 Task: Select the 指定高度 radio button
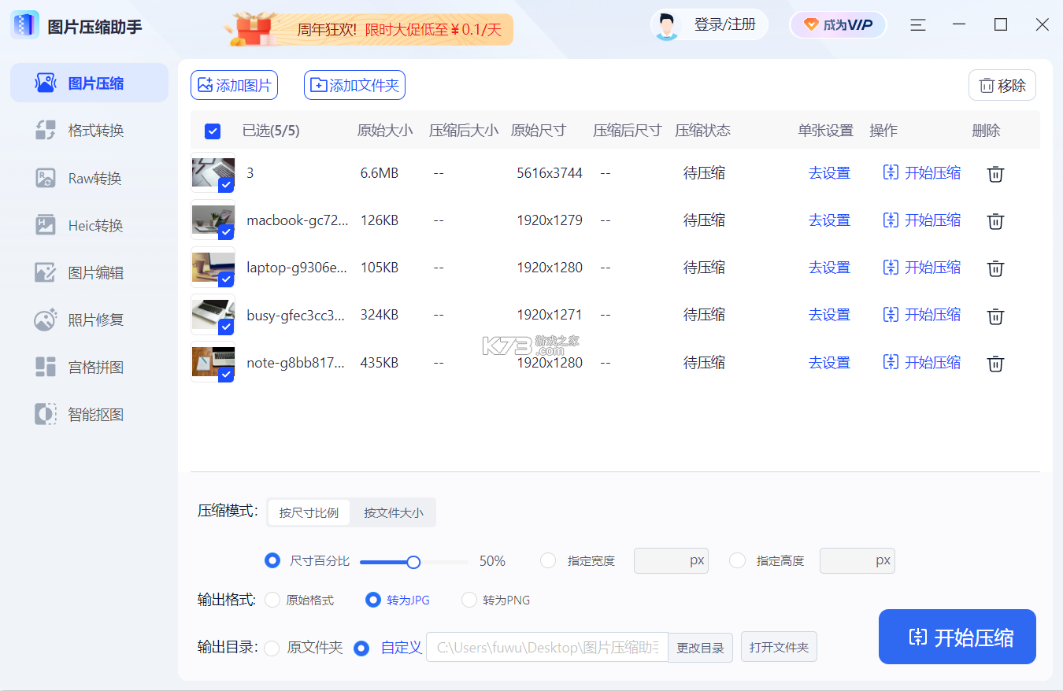tap(737, 560)
